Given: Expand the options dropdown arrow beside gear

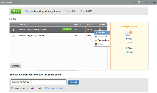Looking at the screenshot, I should (103, 30).
